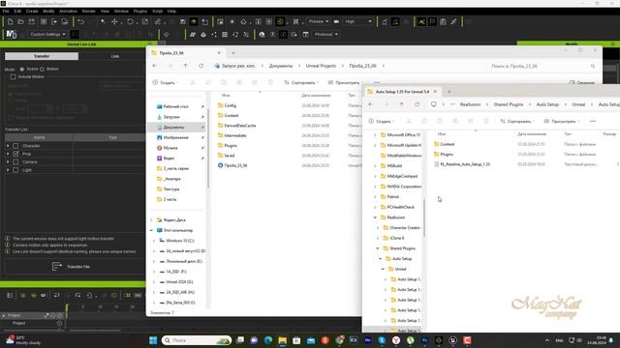Screen dimensions: 620x348
Task: Tick the Character checkbox in Transfer List
Action: (15, 146)
